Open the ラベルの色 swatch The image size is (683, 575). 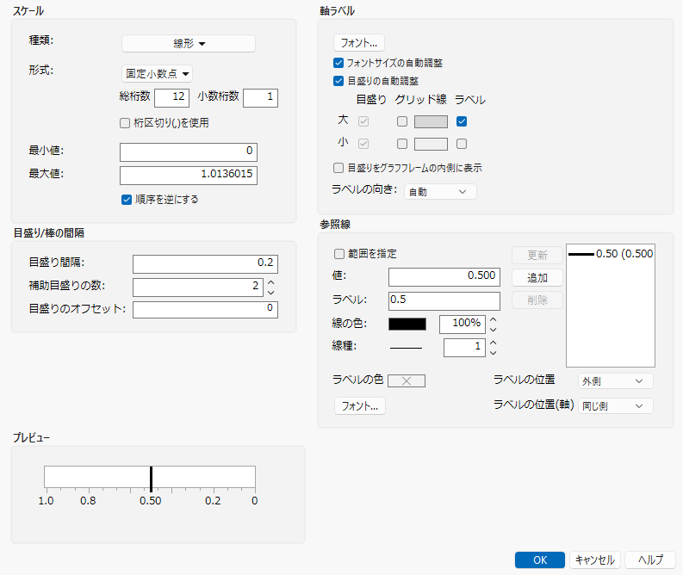click(x=407, y=380)
